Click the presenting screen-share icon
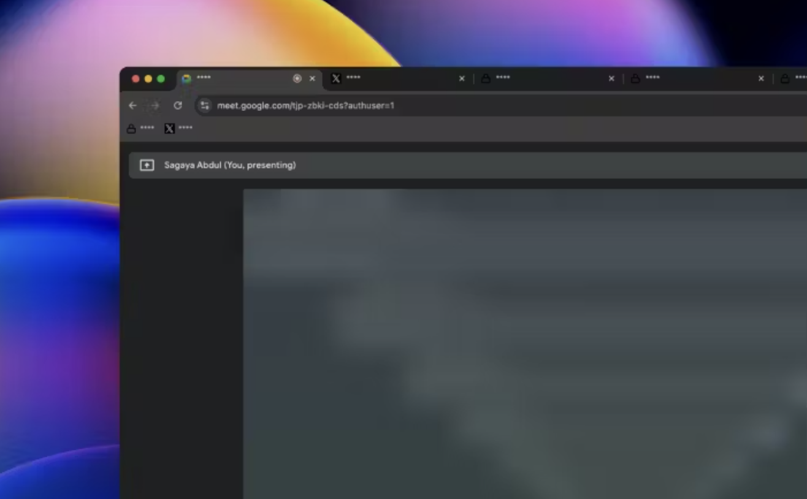807x499 pixels. pos(147,165)
